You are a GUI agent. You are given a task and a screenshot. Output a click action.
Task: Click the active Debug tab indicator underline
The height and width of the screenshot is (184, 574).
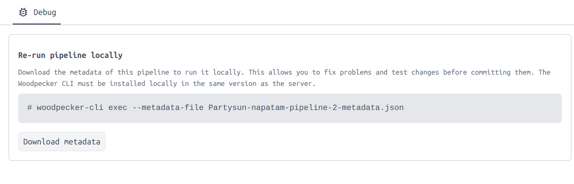click(37, 24)
